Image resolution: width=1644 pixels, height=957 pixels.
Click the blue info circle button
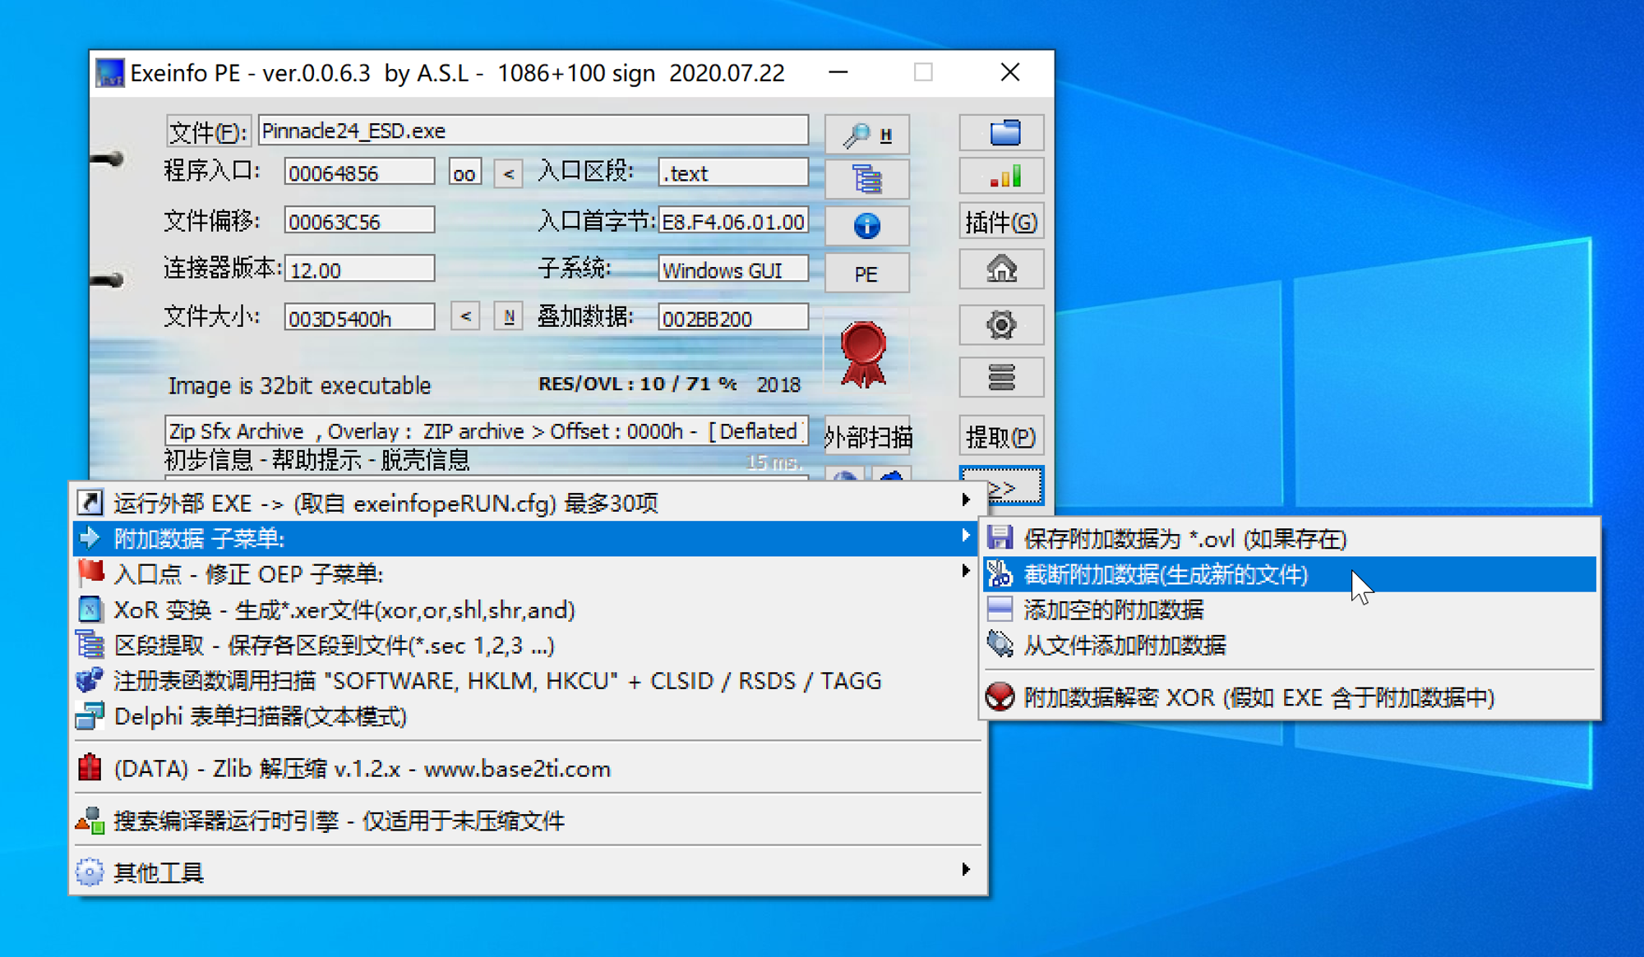[x=866, y=225]
